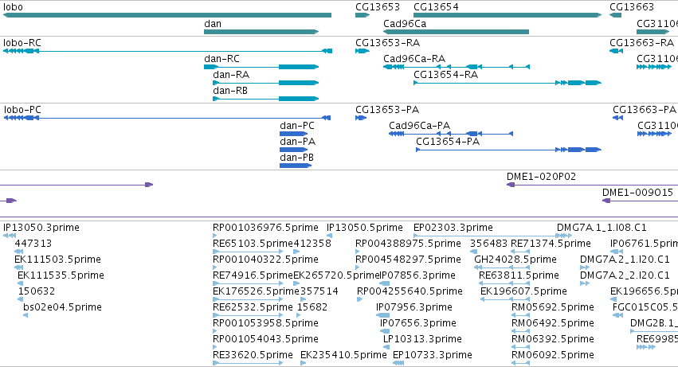Select the 412358 EST label
This screenshot has width=678, height=367.
pyautogui.click(x=312, y=244)
